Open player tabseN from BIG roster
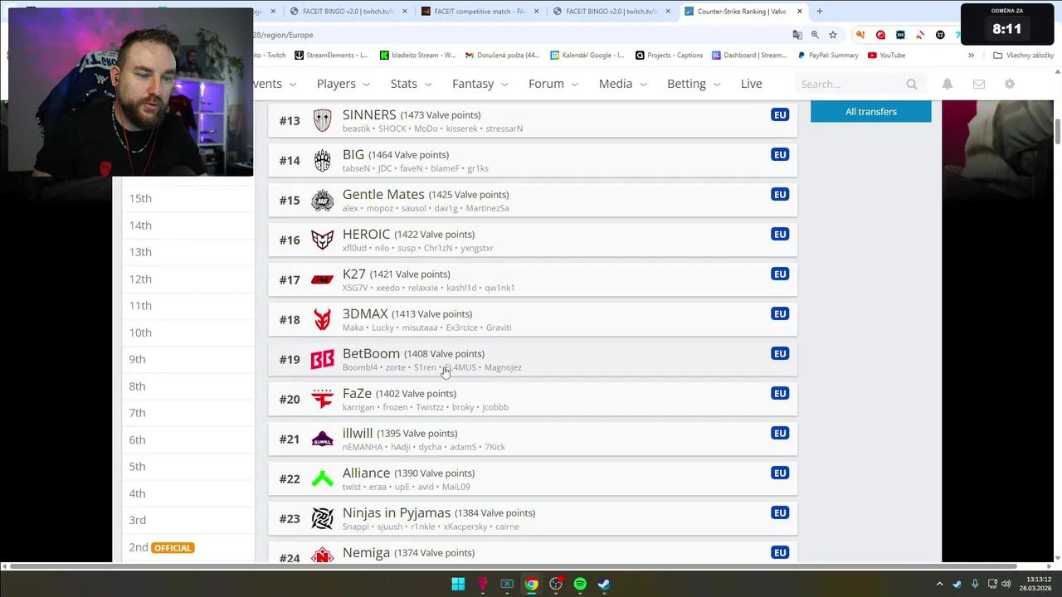Screen dimensions: 1062x597 [356, 168]
